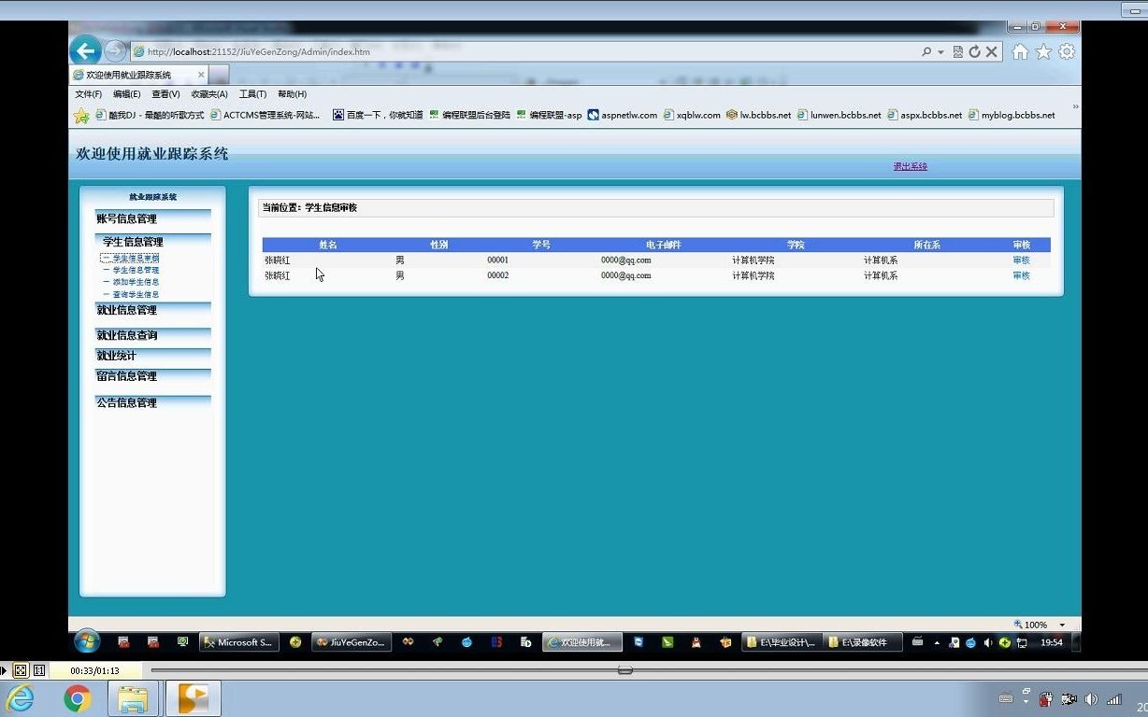The height and width of the screenshot is (717, 1148).
Task: Click the add-to-favorites star on favorites bar
Action: 81,115
